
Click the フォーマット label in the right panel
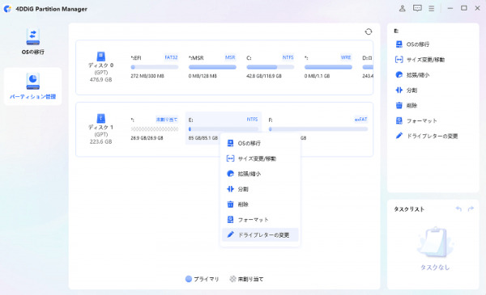pyautogui.click(x=421, y=121)
